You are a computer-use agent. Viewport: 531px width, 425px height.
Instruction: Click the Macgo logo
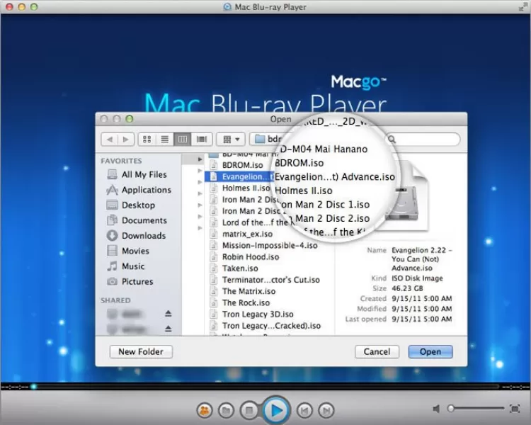coord(358,82)
